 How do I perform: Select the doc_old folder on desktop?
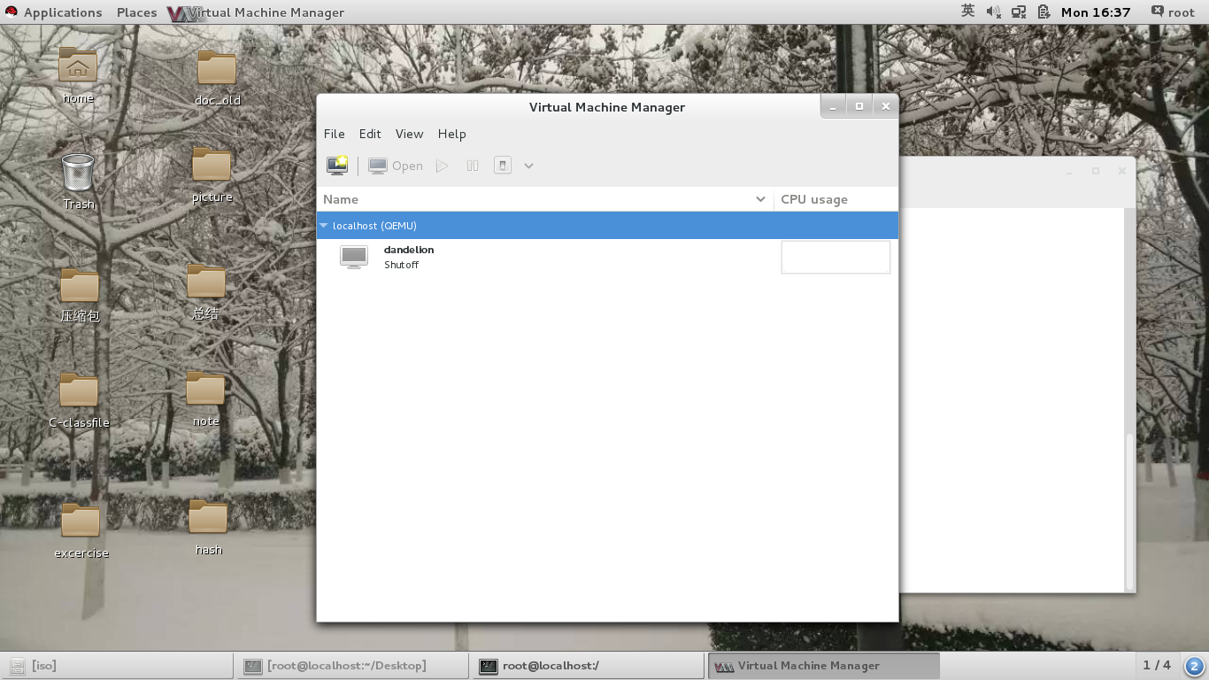click(217, 77)
